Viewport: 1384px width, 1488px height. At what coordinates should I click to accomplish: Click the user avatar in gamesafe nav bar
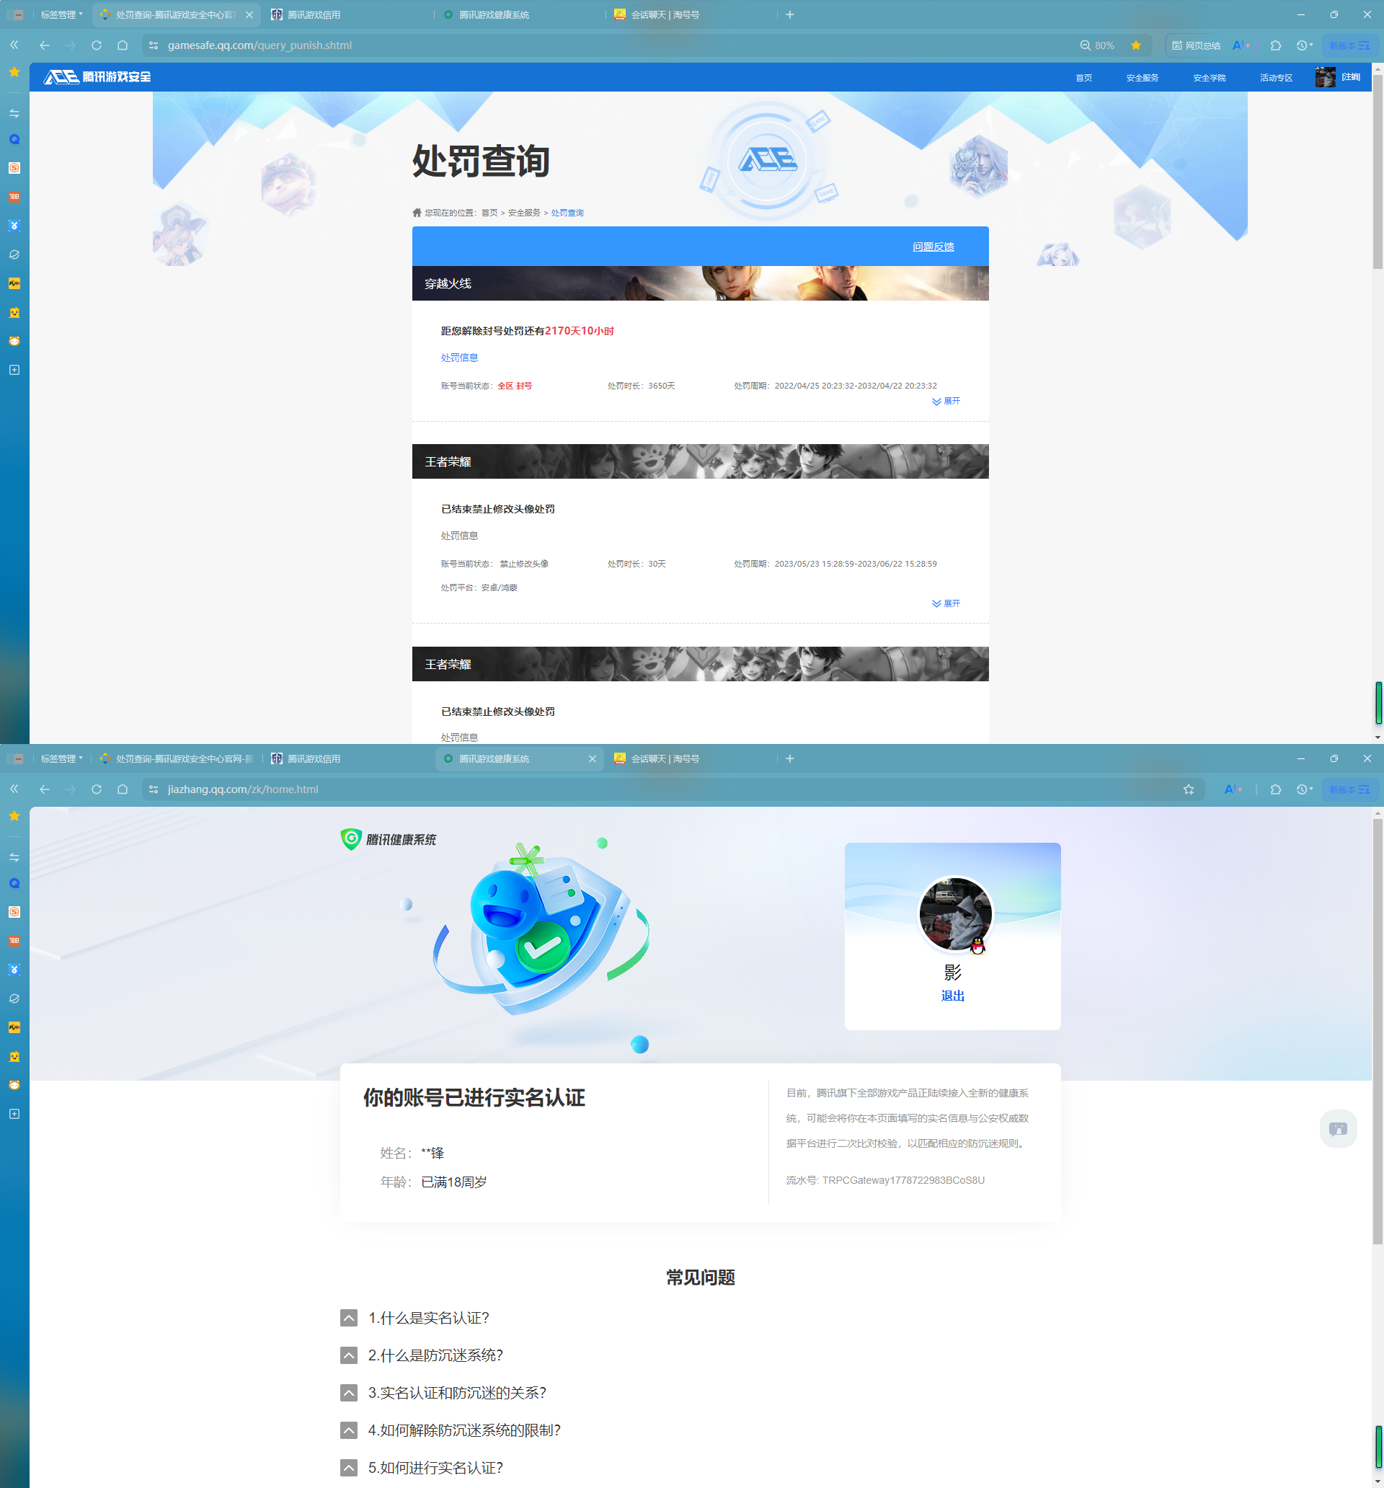tap(1325, 77)
